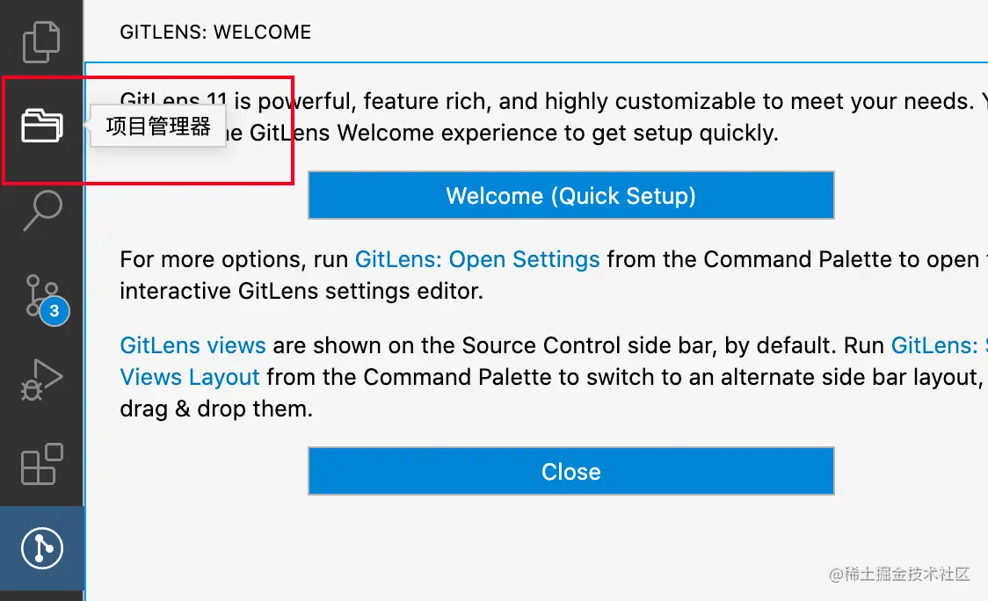Image resolution: width=988 pixels, height=601 pixels.
Task: Click the @稀土掘金技术社区 watermark
Action: (x=899, y=574)
